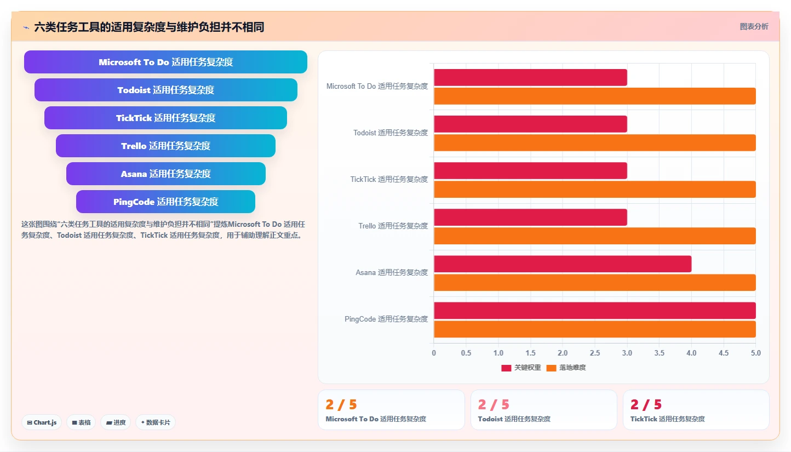
Task: Toggle the 落地难度 legend item
Action: (566, 368)
